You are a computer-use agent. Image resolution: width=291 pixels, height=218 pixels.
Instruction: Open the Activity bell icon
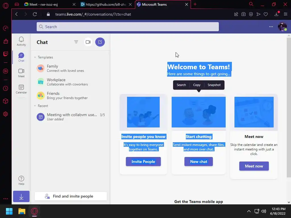pyautogui.click(x=21, y=41)
